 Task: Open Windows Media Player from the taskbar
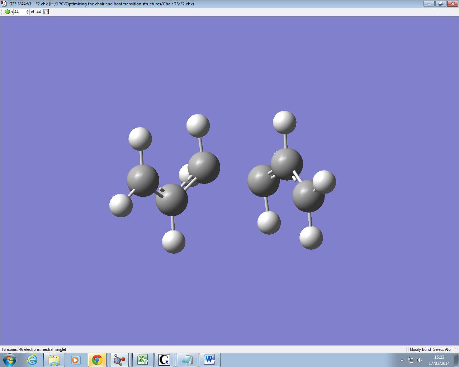pos(76,359)
